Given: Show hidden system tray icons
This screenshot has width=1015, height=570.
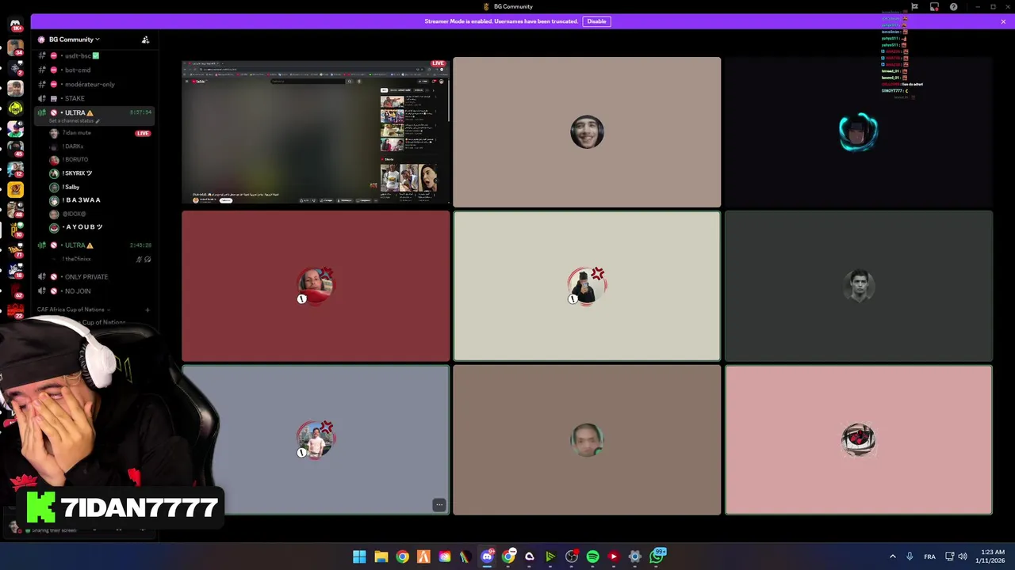Looking at the screenshot, I should click(x=892, y=557).
